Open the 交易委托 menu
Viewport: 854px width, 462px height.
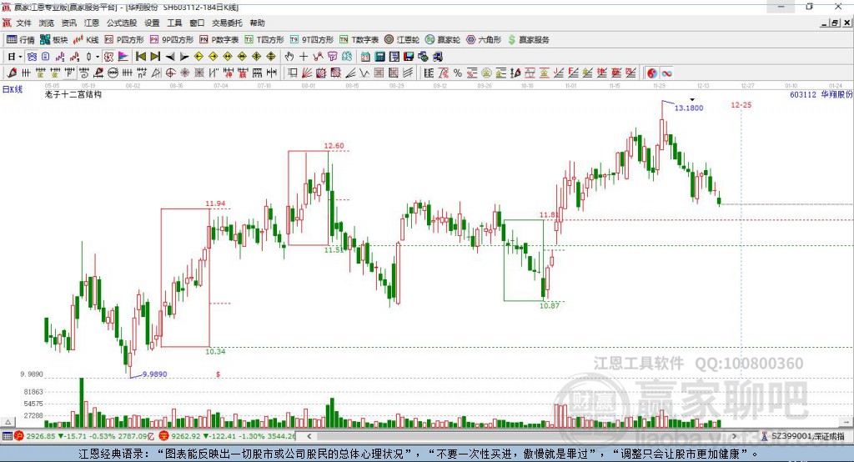[227, 23]
